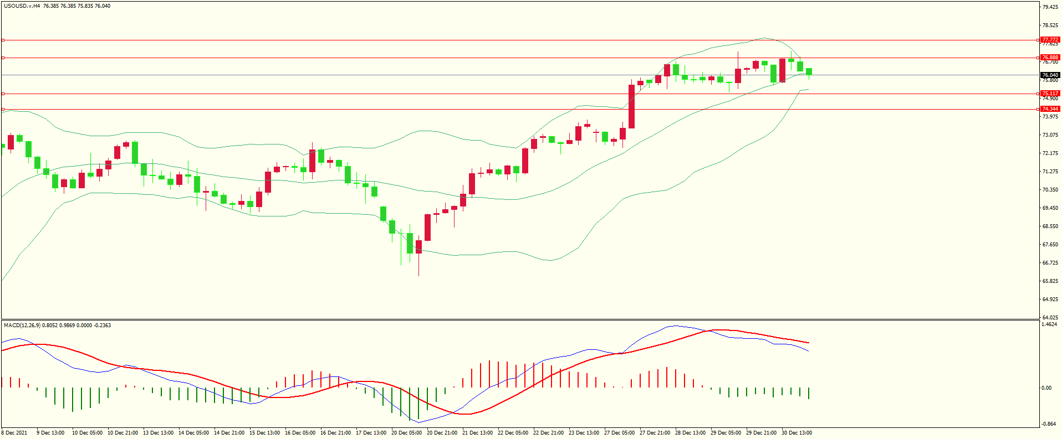Click the 68.550 price axis label
This screenshot has height=439, width=1062.
(x=1050, y=226)
